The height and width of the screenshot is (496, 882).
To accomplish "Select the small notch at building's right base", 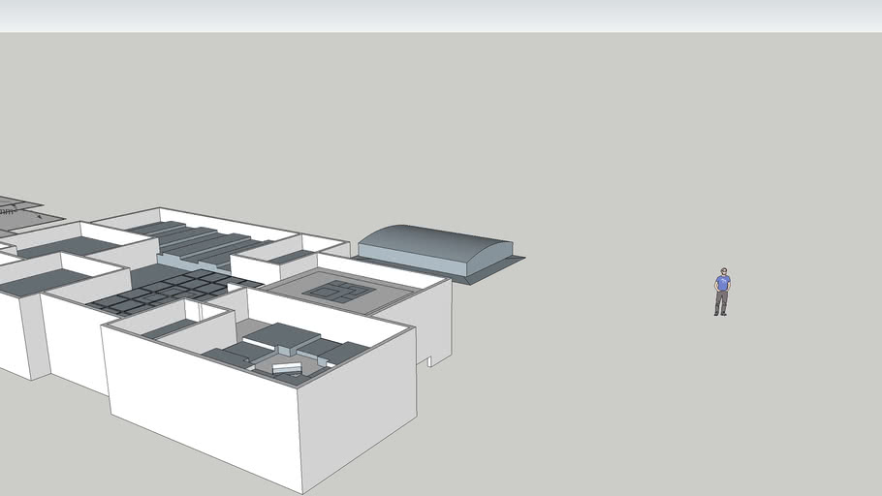I will pyautogui.click(x=424, y=361).
